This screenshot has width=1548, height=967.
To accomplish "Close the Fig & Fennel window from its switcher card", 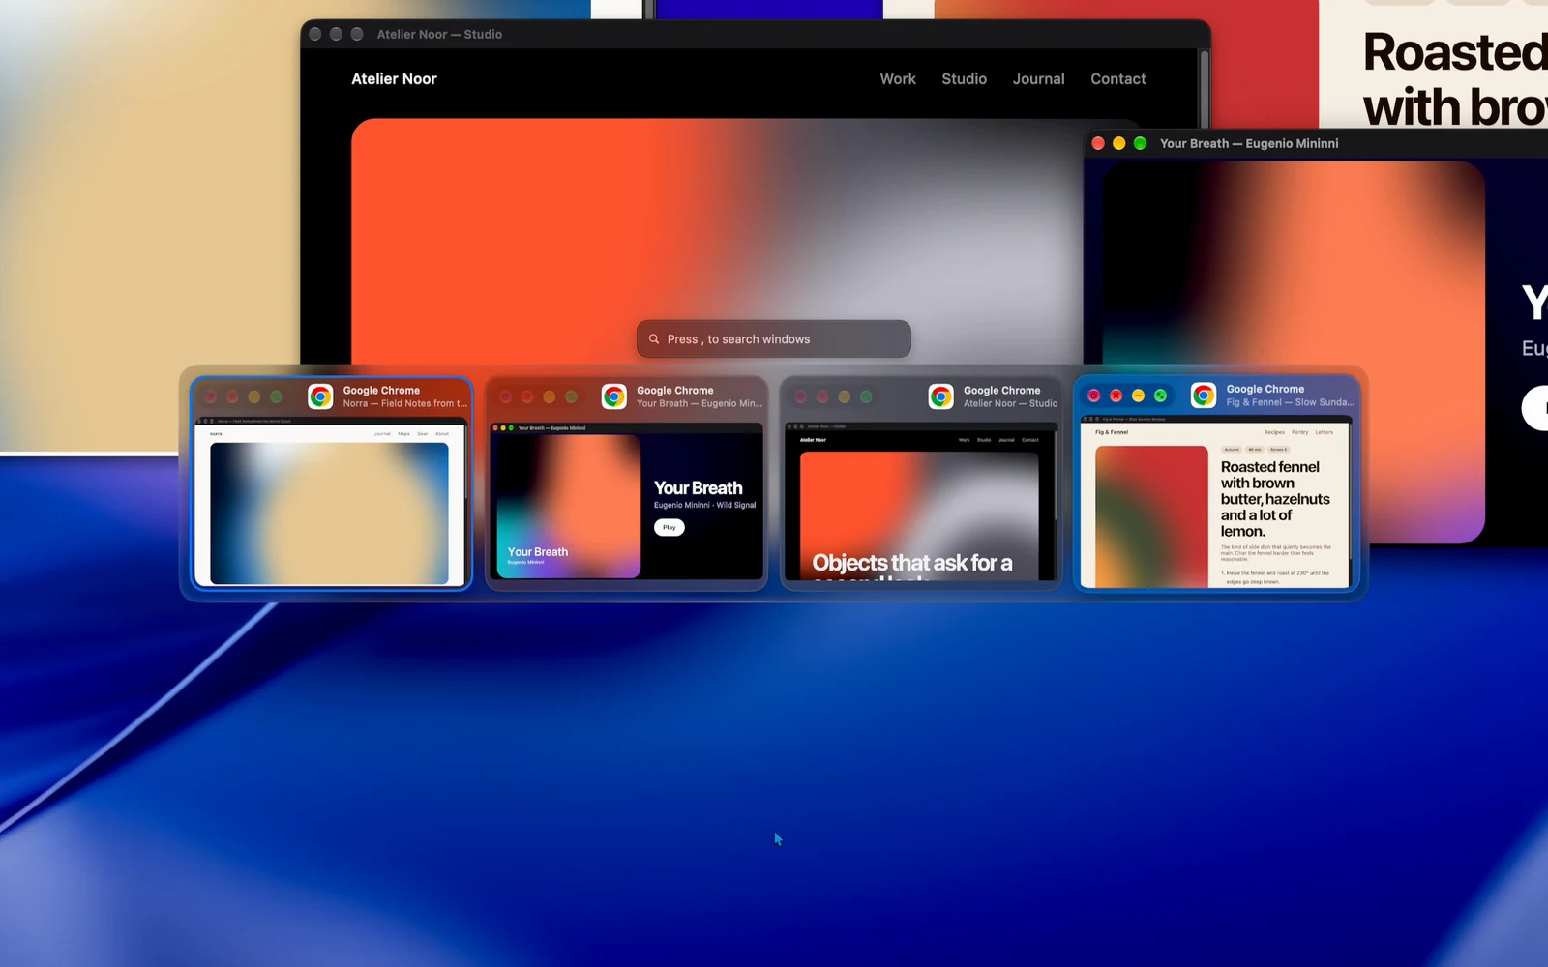I will click(x=1116, y=396).
